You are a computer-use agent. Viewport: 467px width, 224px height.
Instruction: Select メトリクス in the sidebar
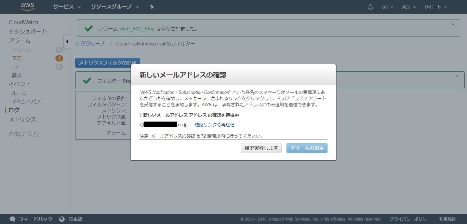coord(22,120)
